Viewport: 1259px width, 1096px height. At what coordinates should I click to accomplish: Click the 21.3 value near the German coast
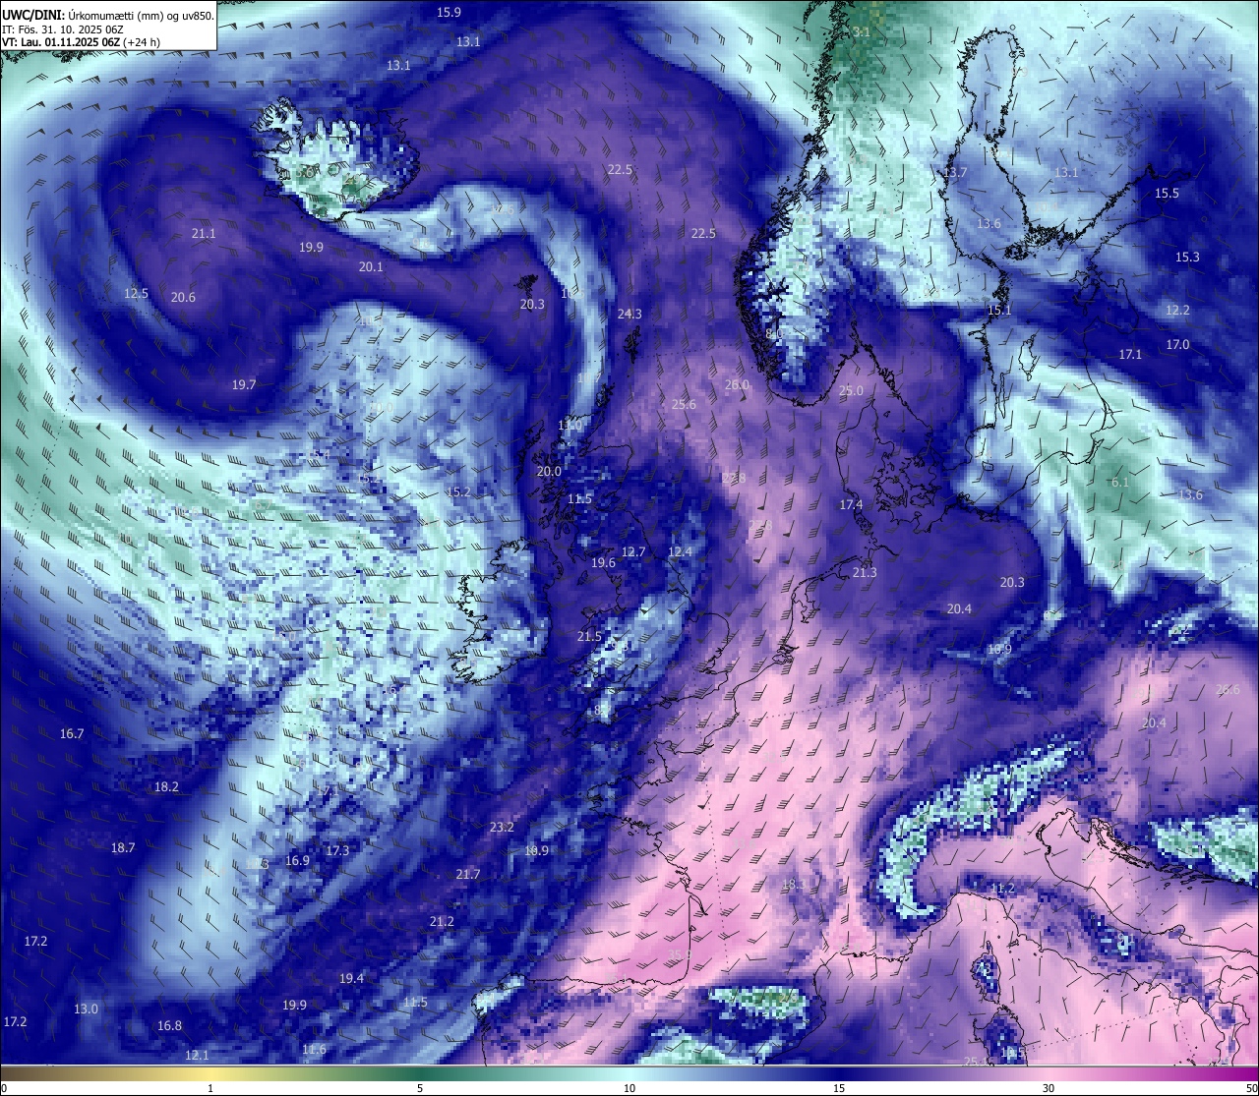tap(865, 573)
